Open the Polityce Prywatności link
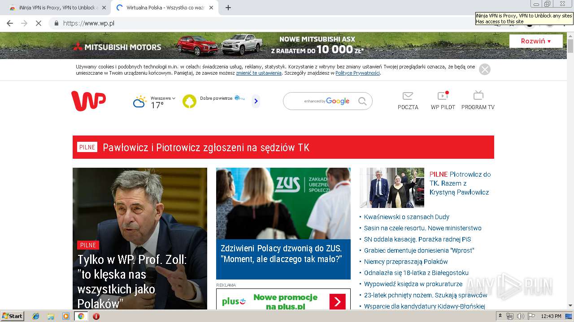Viewport: 574px width, 322px height. tap(357, 73)
